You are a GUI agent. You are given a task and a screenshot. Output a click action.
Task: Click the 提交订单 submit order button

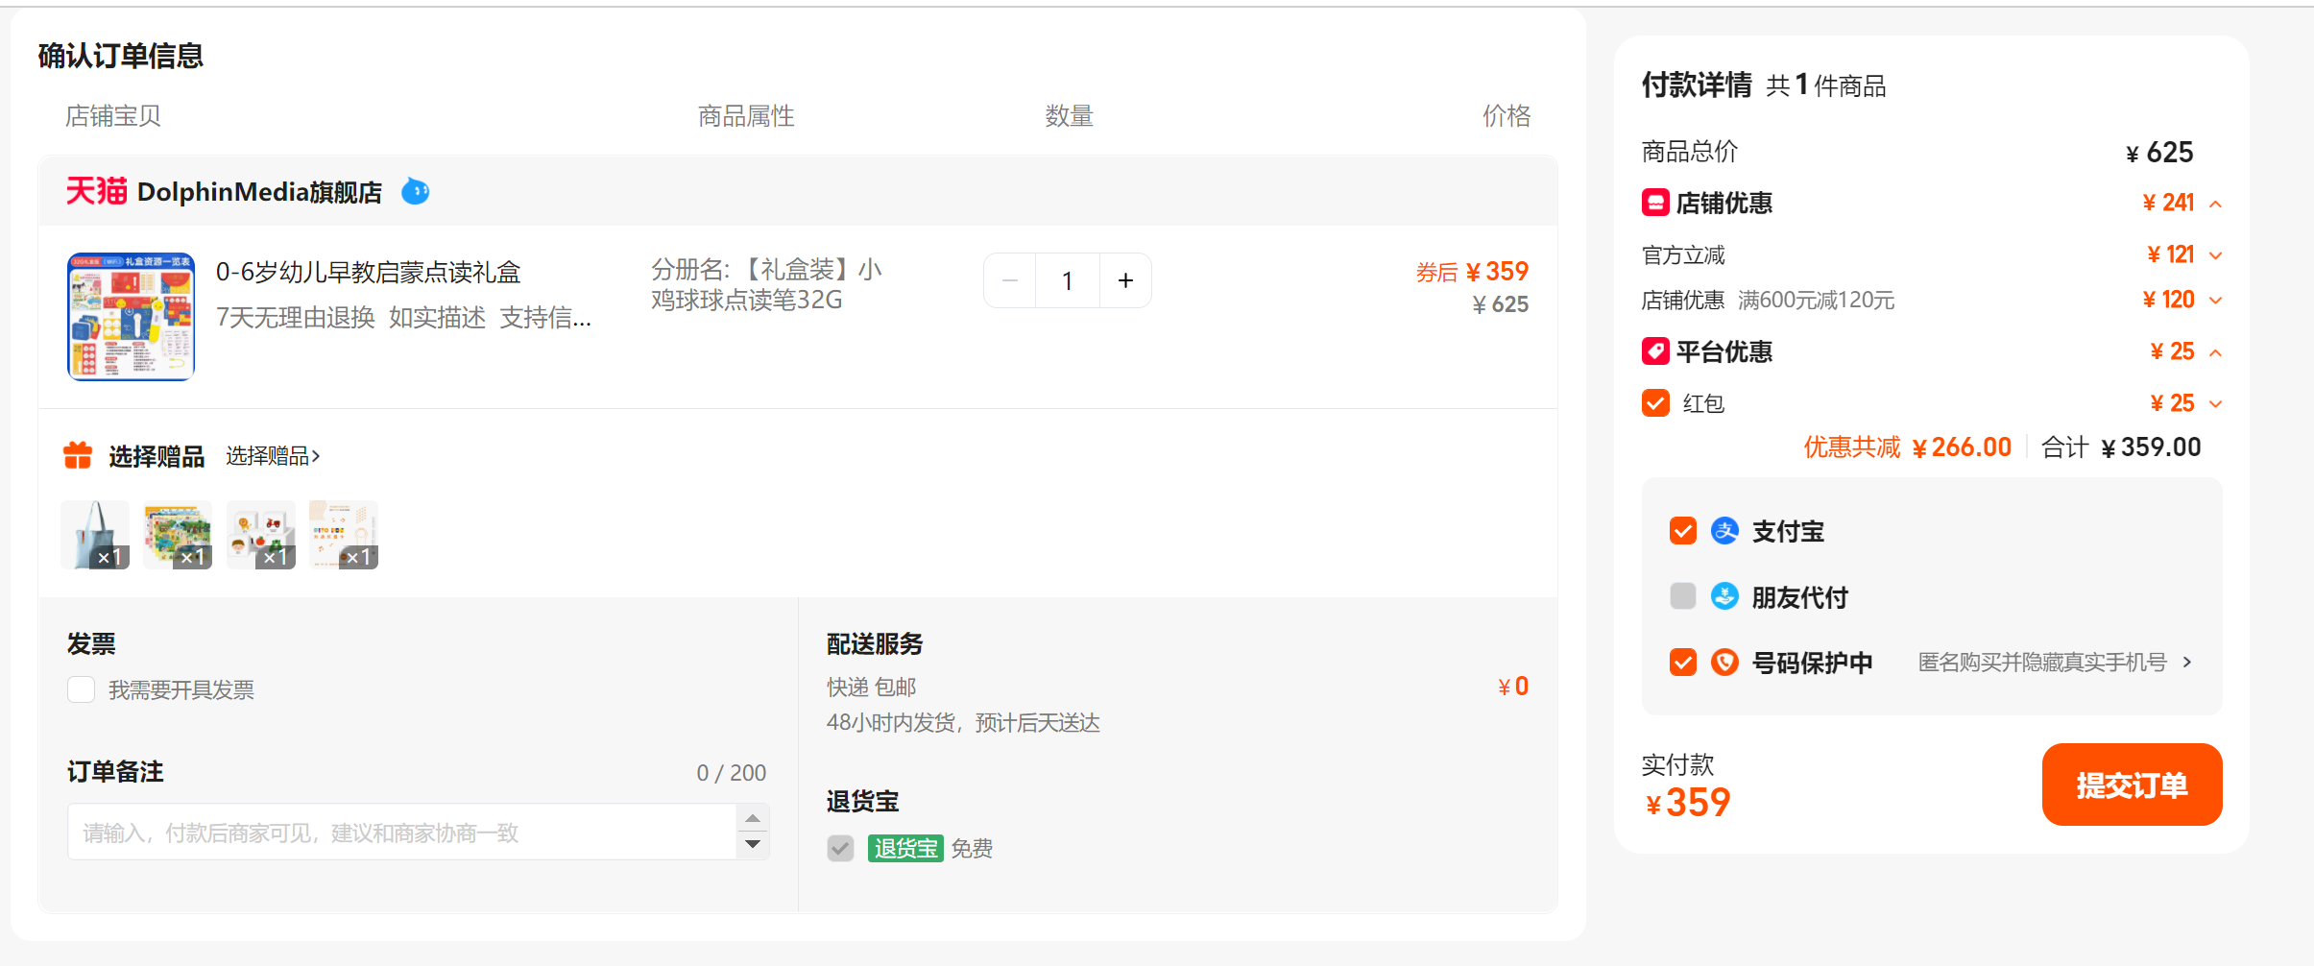click(2132, 785)
